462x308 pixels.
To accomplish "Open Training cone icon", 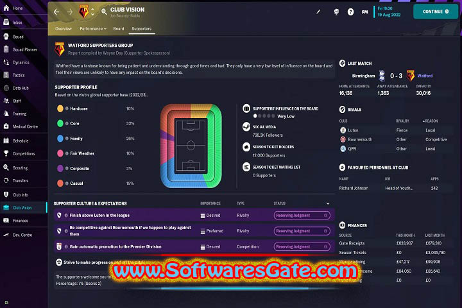I will (x=6, y=114).
